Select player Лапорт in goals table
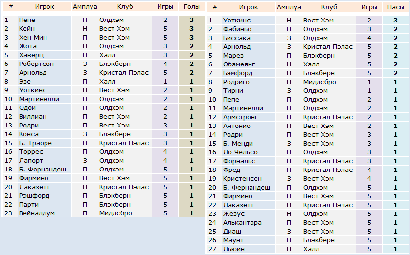This screenshot has height=255, width=410. click(31, 161)
